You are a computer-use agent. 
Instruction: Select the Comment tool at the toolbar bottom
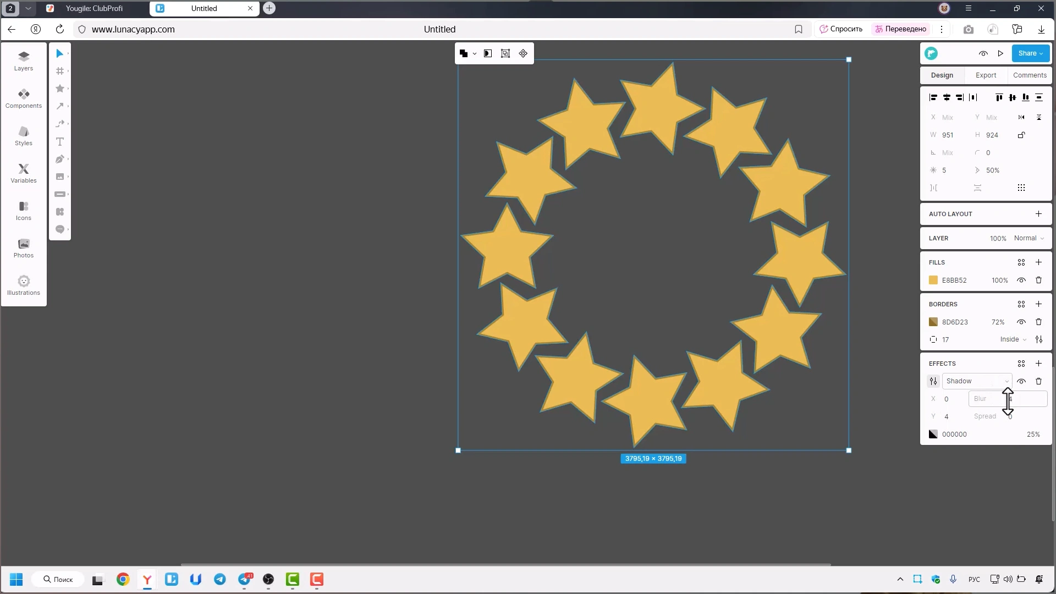click(x=61, y=229)
